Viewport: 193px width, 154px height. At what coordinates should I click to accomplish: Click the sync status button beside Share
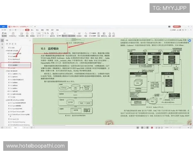[173, 30]
